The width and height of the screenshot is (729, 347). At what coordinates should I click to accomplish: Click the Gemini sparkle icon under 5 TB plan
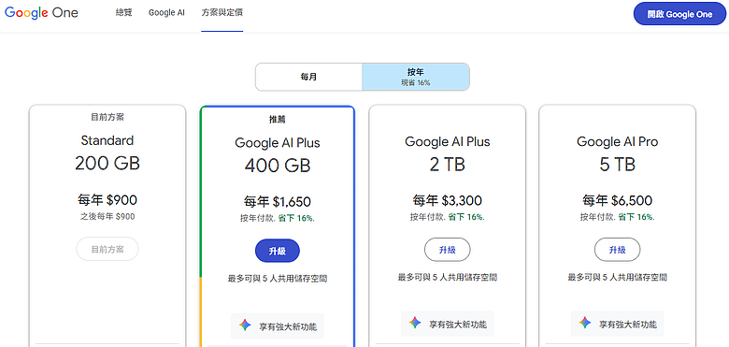585,323
